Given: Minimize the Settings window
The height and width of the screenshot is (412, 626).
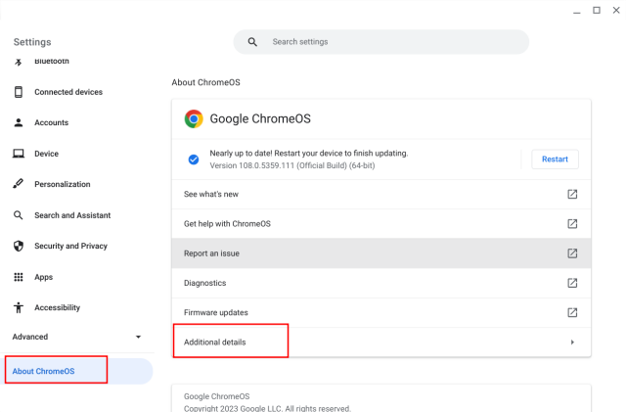Looking at the screenshot, I should coord(576,11).
